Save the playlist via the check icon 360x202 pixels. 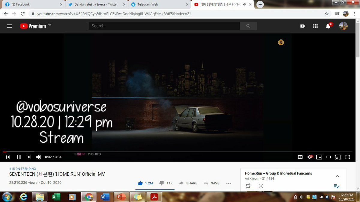[x=337, y=186]
